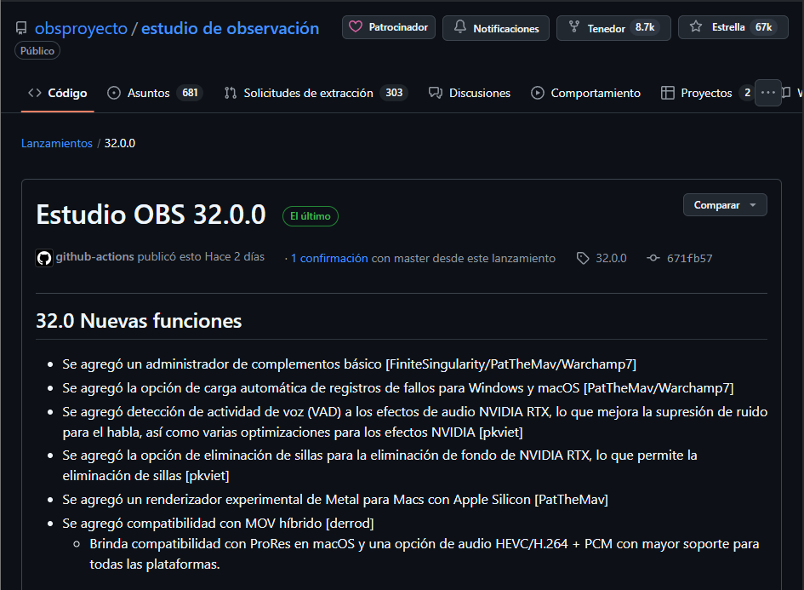Click the 'Hace 2 días' publish time
This screenshot has height=590, width=804.
coord(234,256)
